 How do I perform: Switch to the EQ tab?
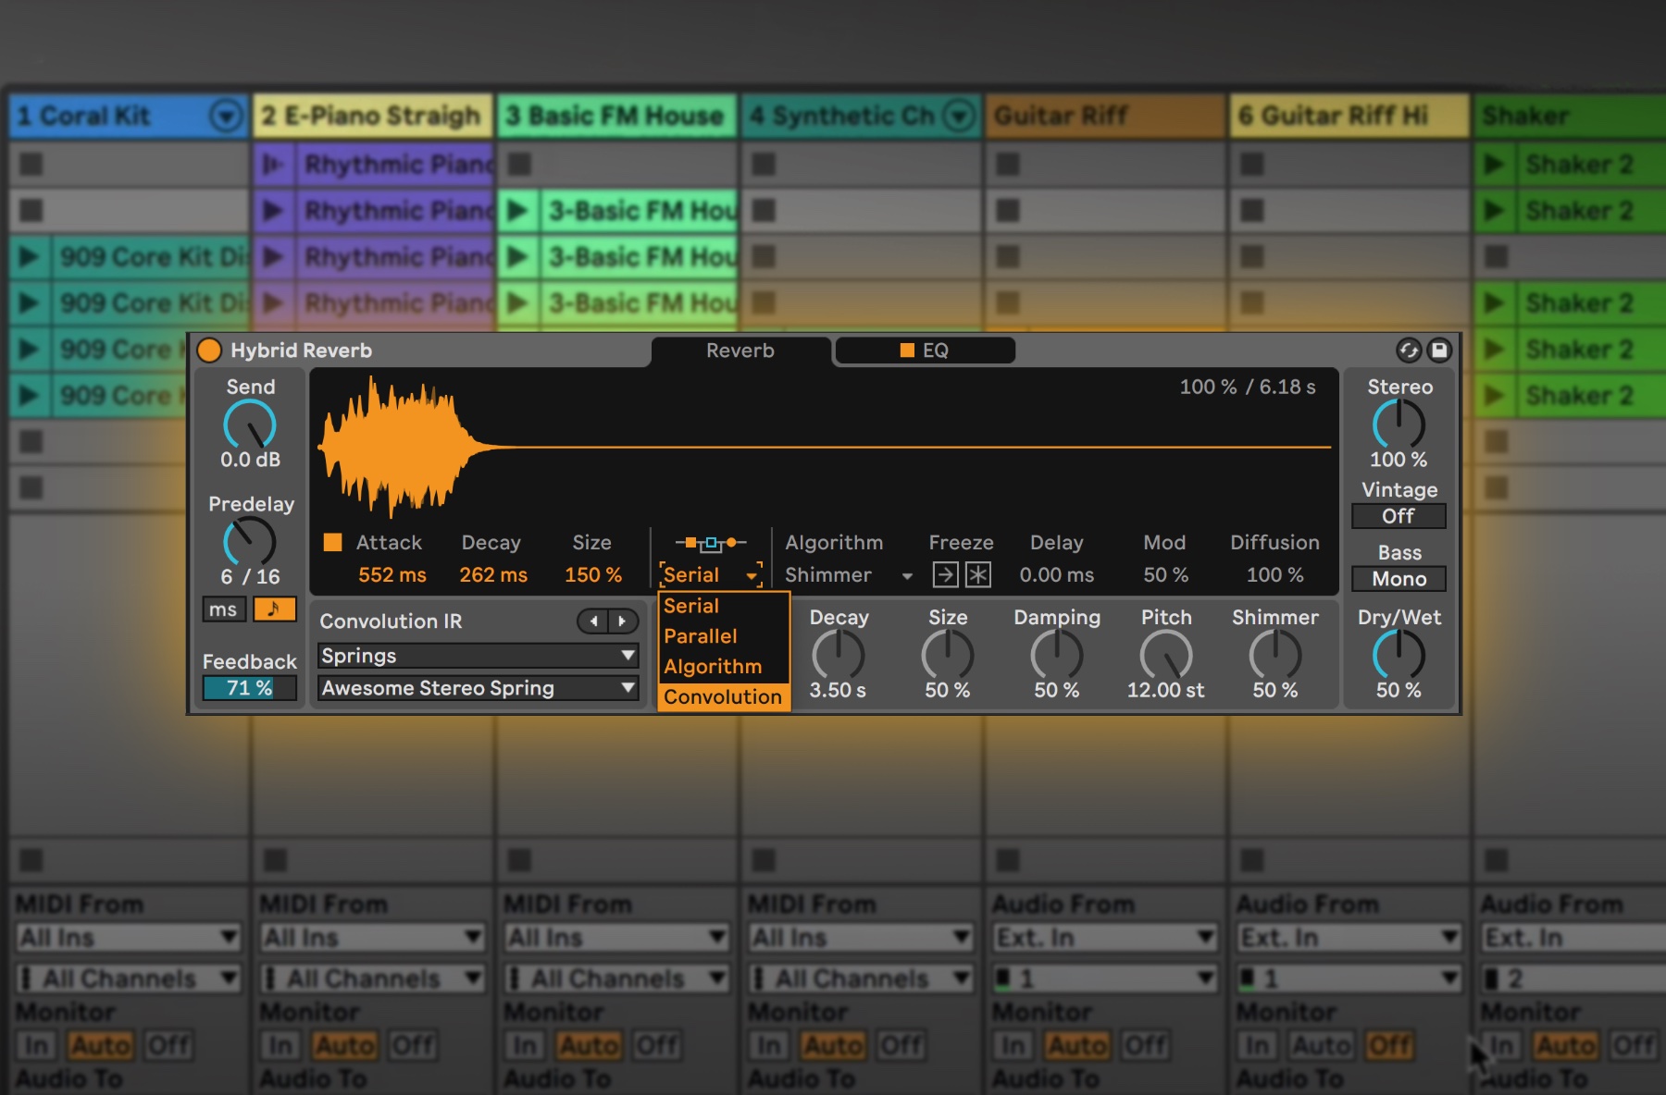[926, 351]
